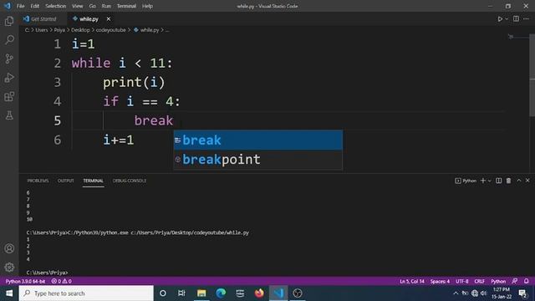This screenshot has width=535, height=301.
Task: Select language mode 'Python' in status bar
Action: [x=498, y=281]
